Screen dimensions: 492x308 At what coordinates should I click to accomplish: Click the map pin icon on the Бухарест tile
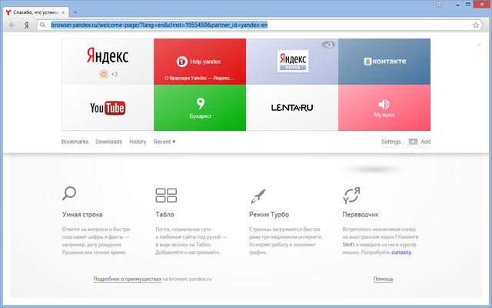pyautogui.click(x=201, y=103)
